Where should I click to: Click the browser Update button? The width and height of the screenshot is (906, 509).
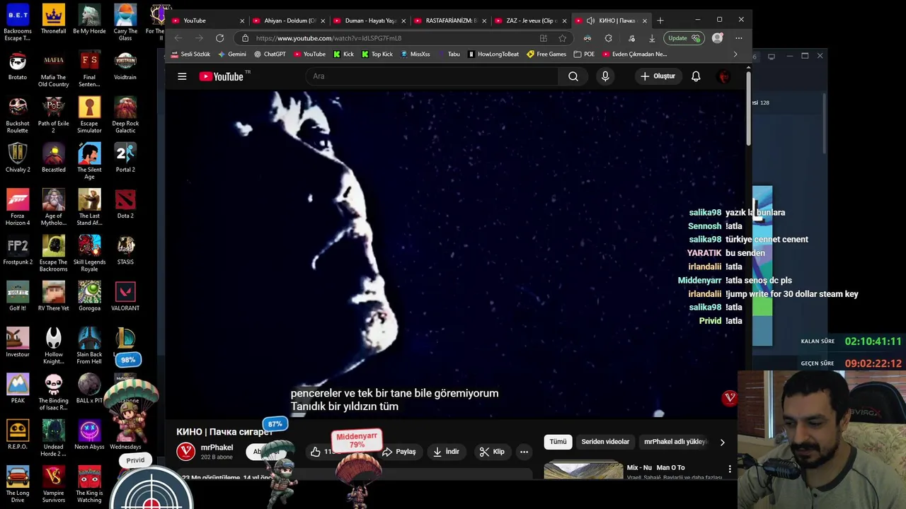684,38
